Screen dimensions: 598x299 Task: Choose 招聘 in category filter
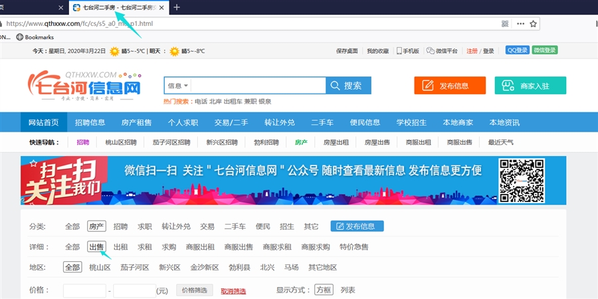pos(120,227)
